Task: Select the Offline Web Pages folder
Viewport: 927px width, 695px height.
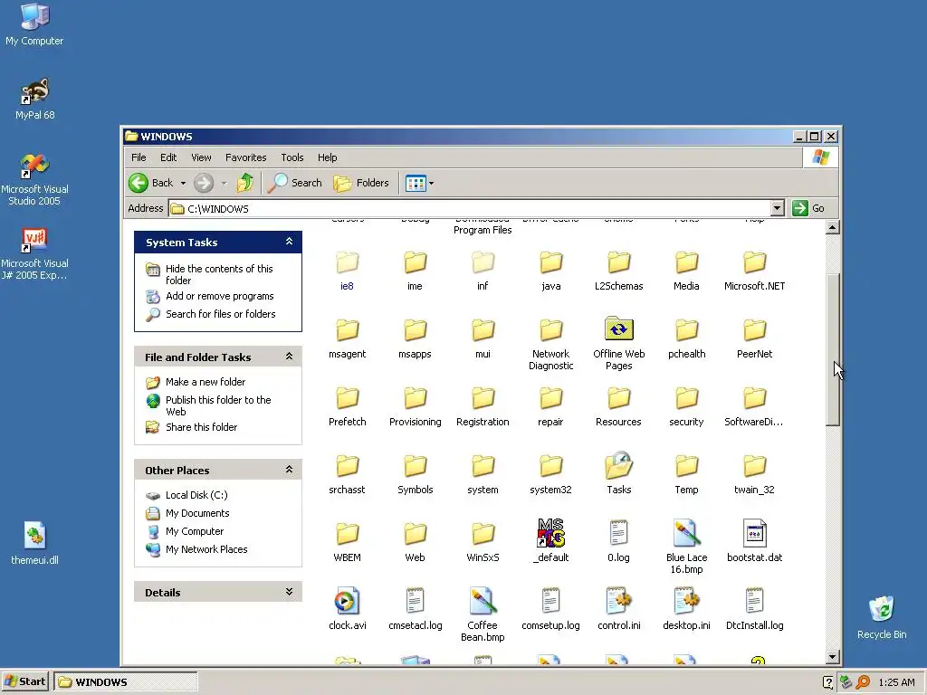Action: pos(619,343)
